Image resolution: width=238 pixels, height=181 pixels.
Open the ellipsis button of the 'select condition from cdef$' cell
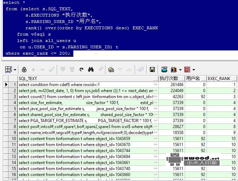point(155,85)
